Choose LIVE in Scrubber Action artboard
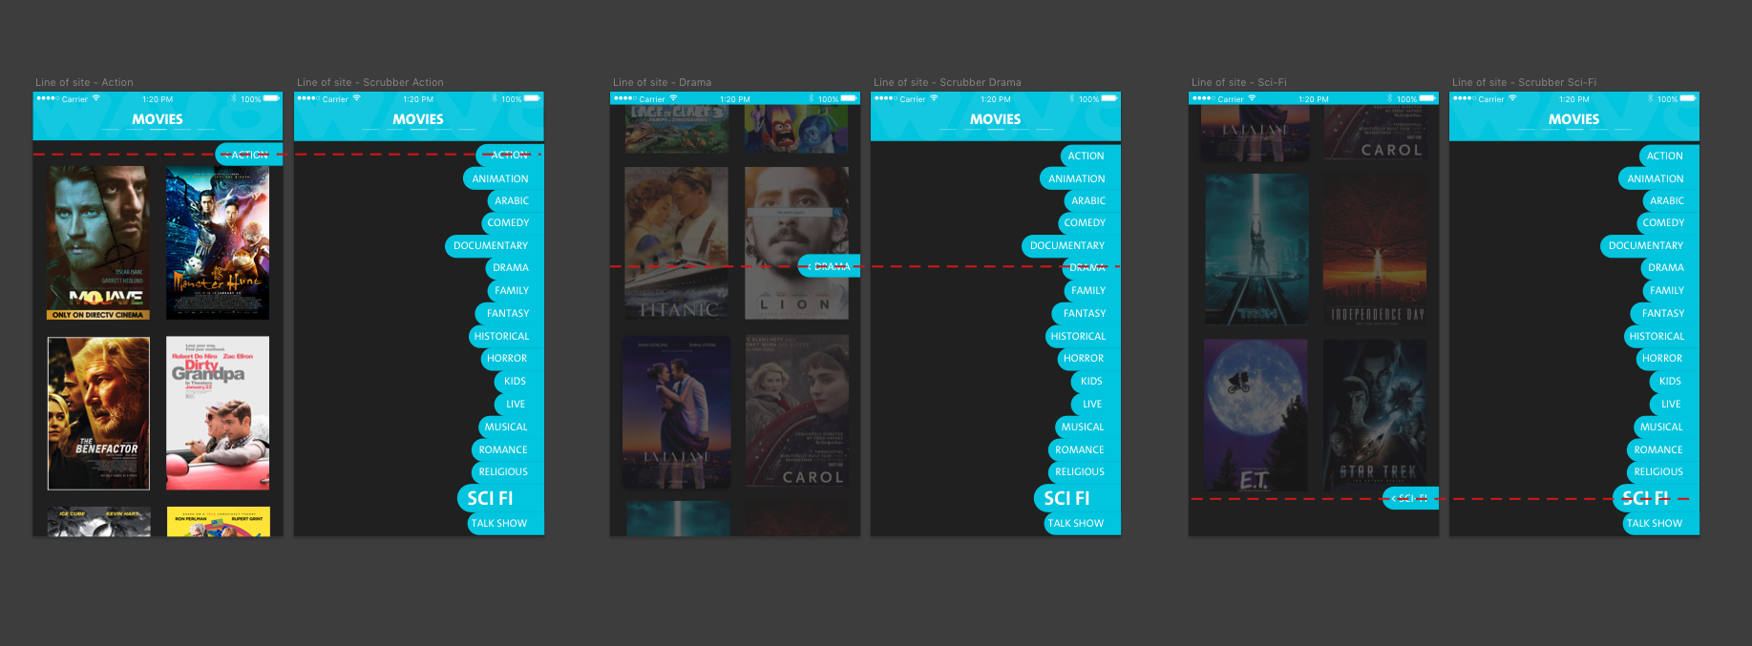1752x646 pixels. [x=518, y=404]
